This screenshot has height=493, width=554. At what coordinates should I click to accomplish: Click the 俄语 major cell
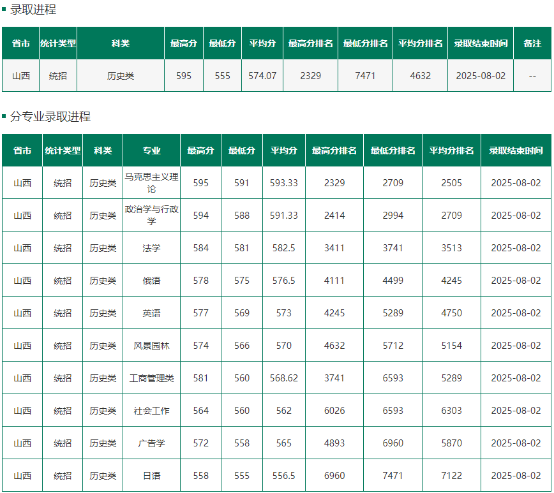click(151, 281)
